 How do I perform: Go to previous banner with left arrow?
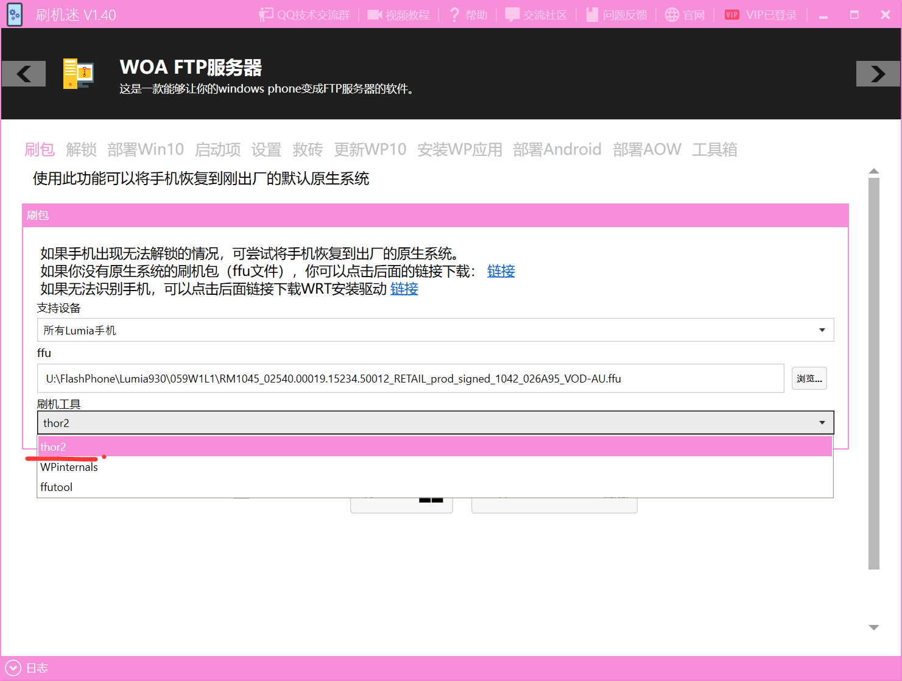pyautogui.click(x=24, y=74)
